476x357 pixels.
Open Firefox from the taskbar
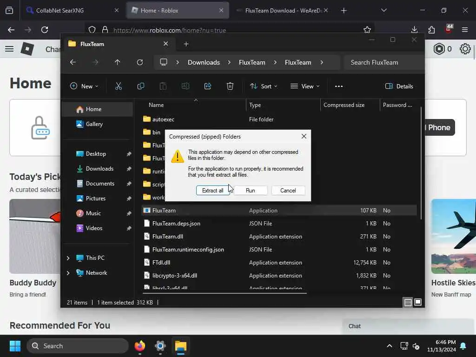click(139, 346)
